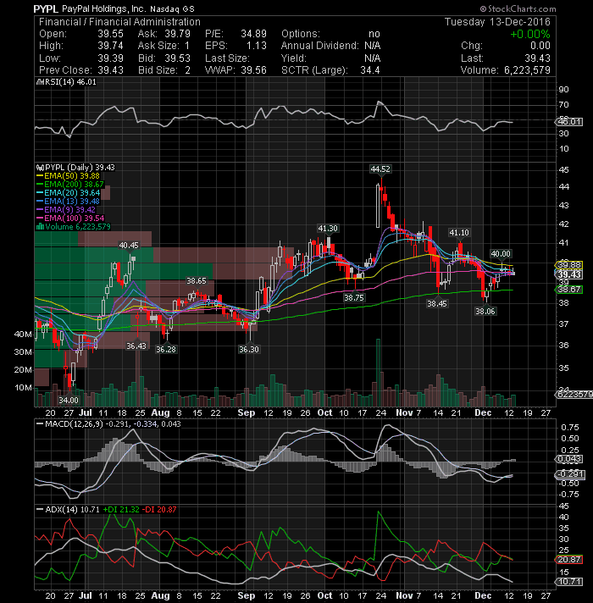Click the 40.45 high price label
This screenshot has width=593, height=603.
click(x=129, y=246)
